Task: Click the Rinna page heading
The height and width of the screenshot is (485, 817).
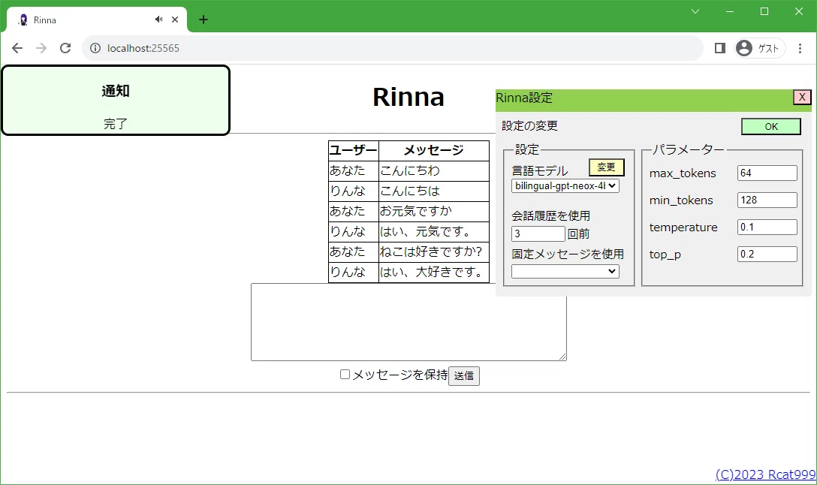Action: click(x=408, y=98)
